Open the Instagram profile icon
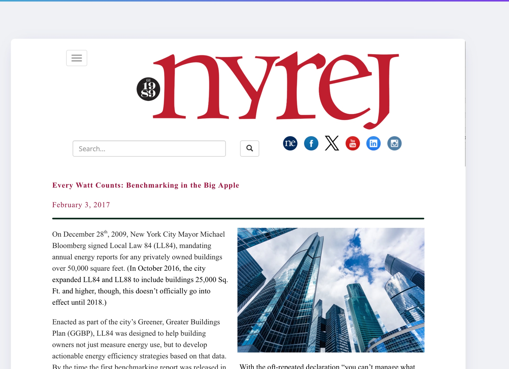 pos(394,143)
